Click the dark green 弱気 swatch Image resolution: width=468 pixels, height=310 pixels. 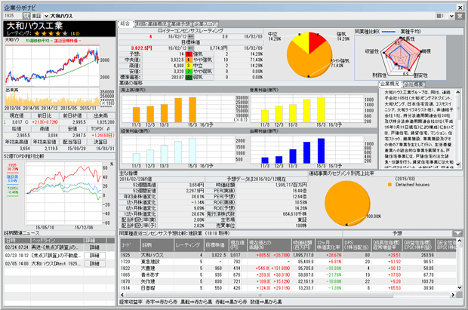(189, 77)
